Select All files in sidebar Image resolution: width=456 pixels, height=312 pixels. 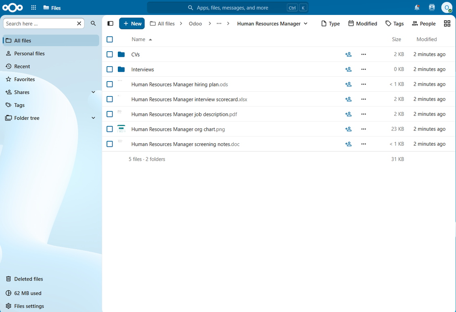pos(51,41)
